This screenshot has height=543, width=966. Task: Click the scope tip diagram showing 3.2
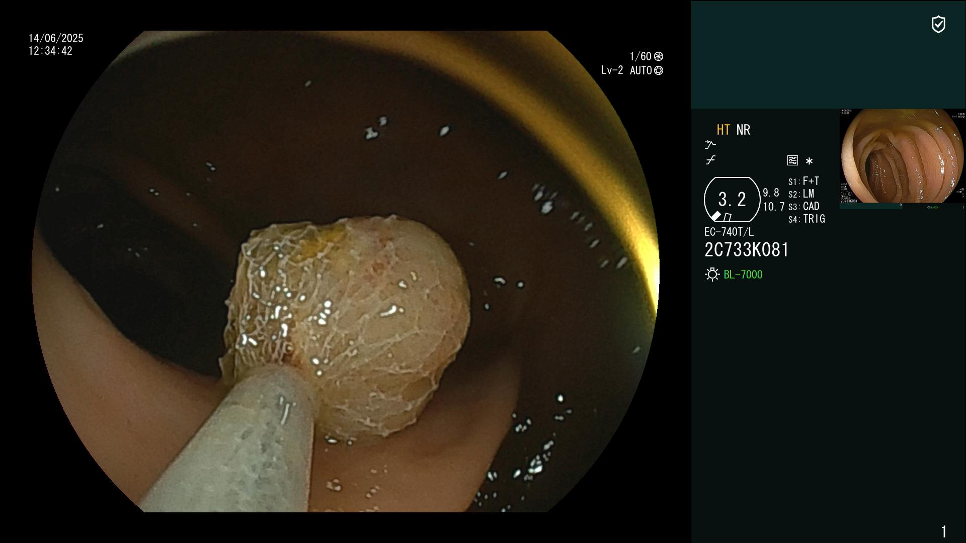coord(732,200)
